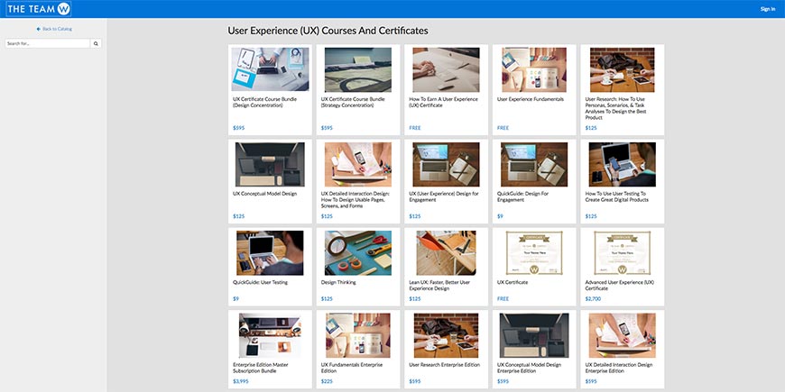
Task: Choose QuickGuide: Design For Engagement thumbnail
Action: point(534,164)
